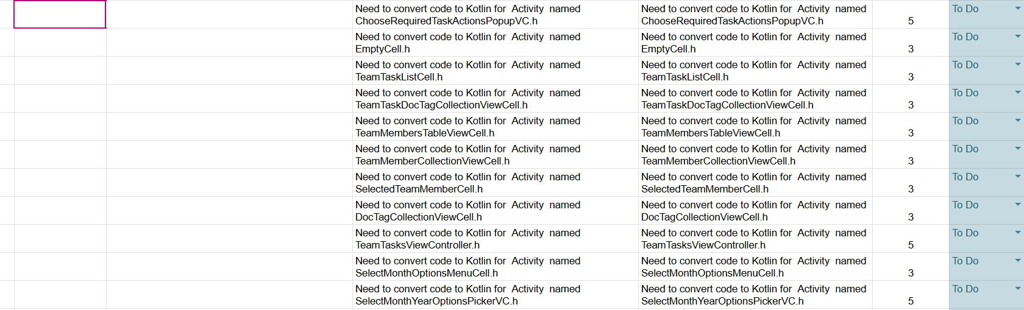This screenshot has width=1024, height=310.
Task: Click the empty cell with the magenta outline
Action: pos(60,14)
